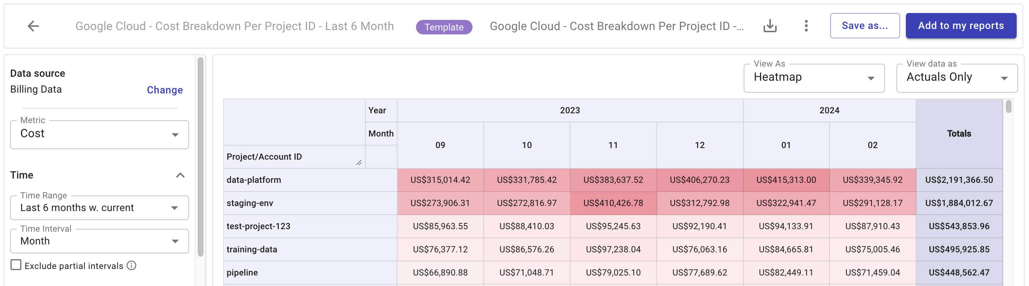This screenshot has height=286, width=1029.
Task: Click the month 10 column header
Action: click(527, 145)
